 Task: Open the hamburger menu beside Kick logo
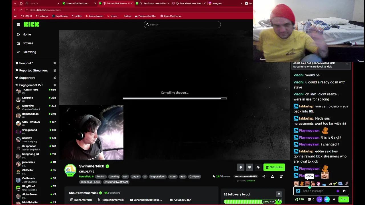point(18,24)
